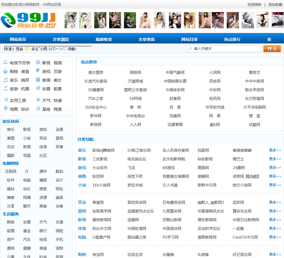Open the 爱奇艺 link
Image resolution: width=284 pixels, height=258 pixels.
[254, 72]
